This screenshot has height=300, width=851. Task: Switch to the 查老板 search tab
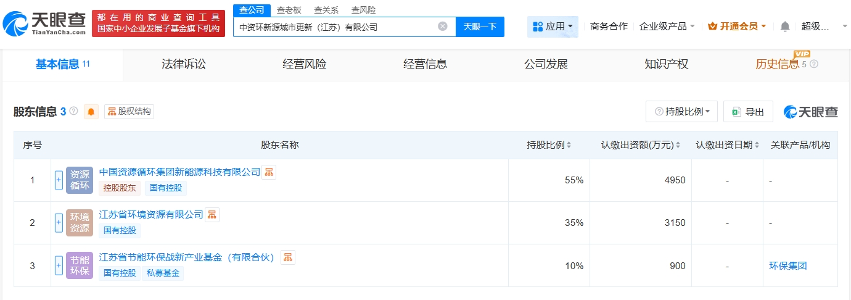click(289, 10)
